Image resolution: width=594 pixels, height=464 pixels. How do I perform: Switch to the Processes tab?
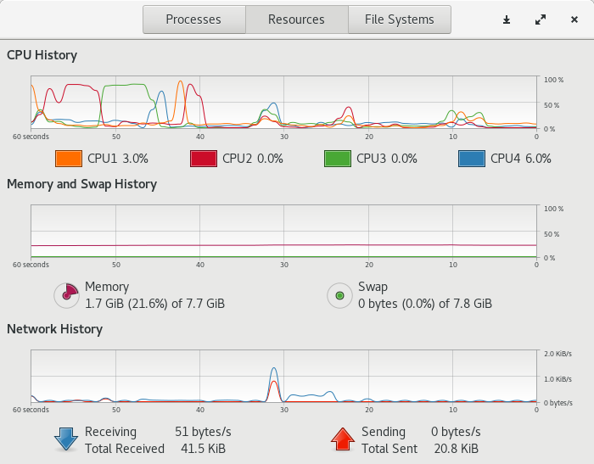(193, 20)
